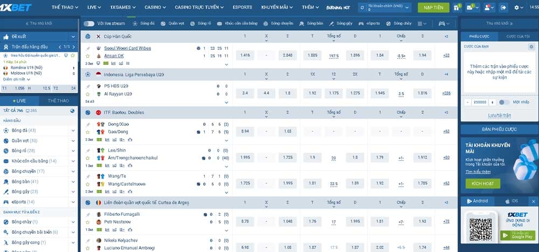Click the account balance refresh icon
539x252 pixels.
point(362,7)
